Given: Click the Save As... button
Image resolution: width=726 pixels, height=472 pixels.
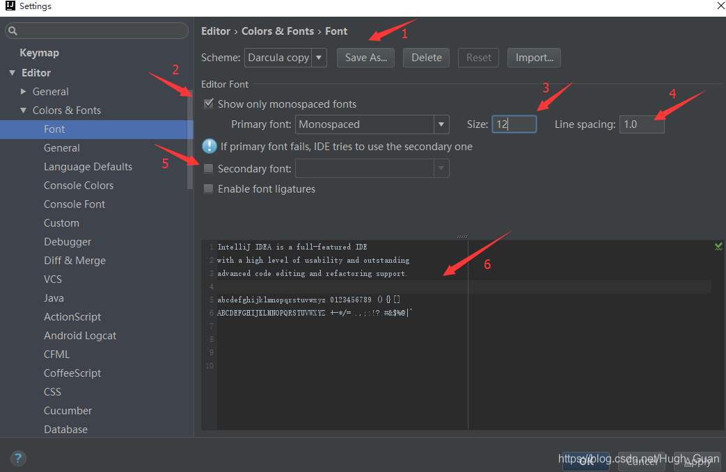Looking at the screenshot, I should [x=365, y=58].
